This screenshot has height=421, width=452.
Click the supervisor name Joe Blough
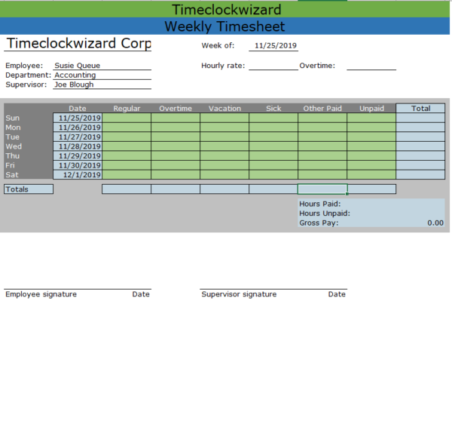[74, 85]
